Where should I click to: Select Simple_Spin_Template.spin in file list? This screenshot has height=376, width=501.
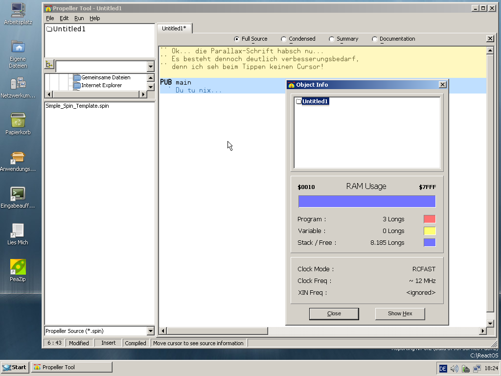pos(77,106)
